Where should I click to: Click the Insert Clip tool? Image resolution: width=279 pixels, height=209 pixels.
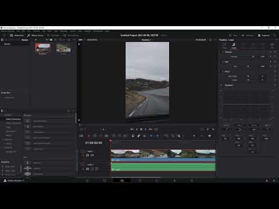point(114,136)
